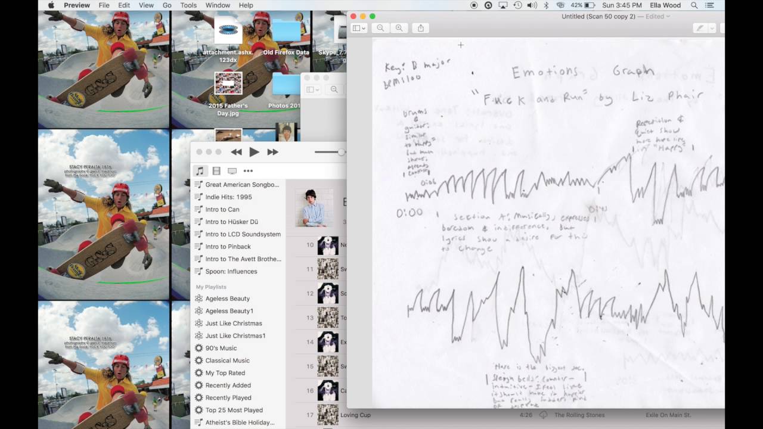Click the album cover of the man in blue shirt
Screen dimensions: 763x429
(314, 209)
